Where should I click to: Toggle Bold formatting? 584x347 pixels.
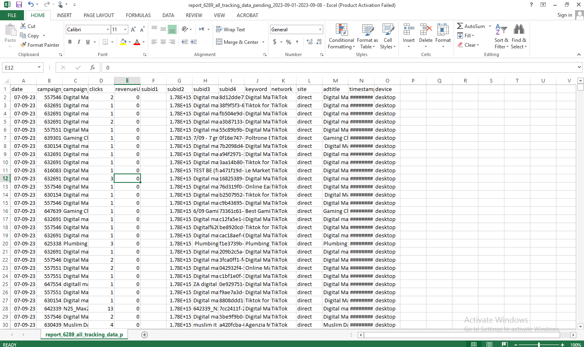point(70,42)
